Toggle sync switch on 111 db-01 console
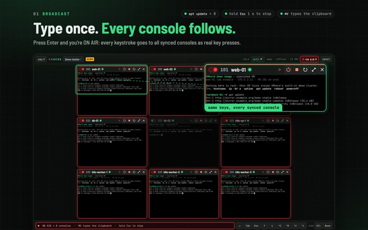Viewport: 368px width, 230px height. 82,121
